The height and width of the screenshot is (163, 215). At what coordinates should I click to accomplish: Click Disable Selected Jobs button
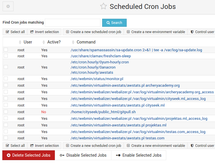[x=83, y=155]
